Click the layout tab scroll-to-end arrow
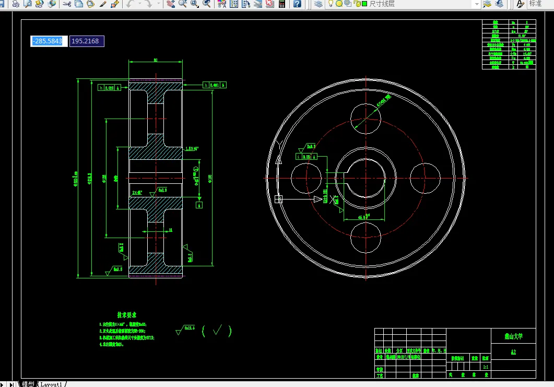Screen dimensions: 554x387 (11, 384)
